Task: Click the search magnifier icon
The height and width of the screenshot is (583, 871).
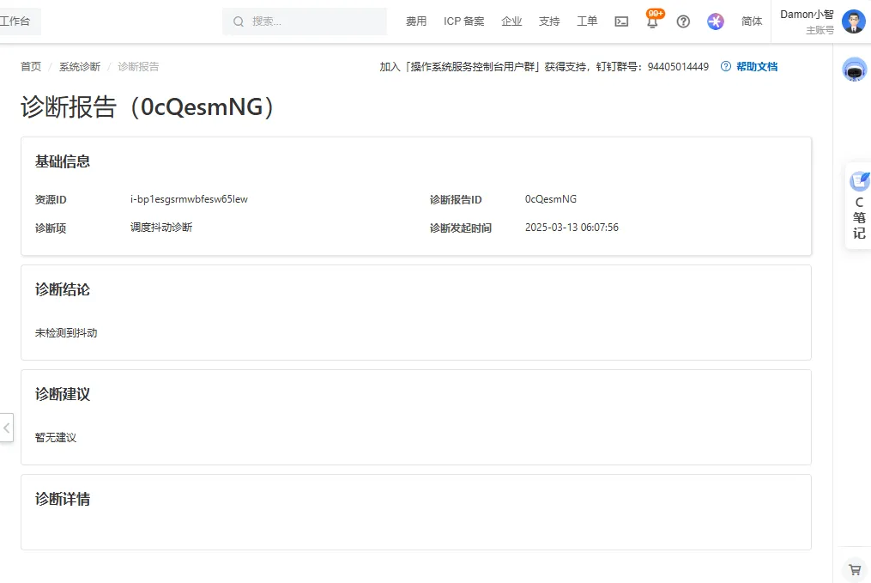Action: pos(239,21)
